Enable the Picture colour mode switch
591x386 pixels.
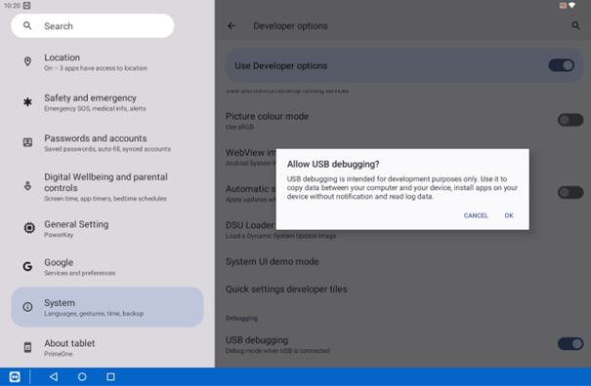(570, 120)
